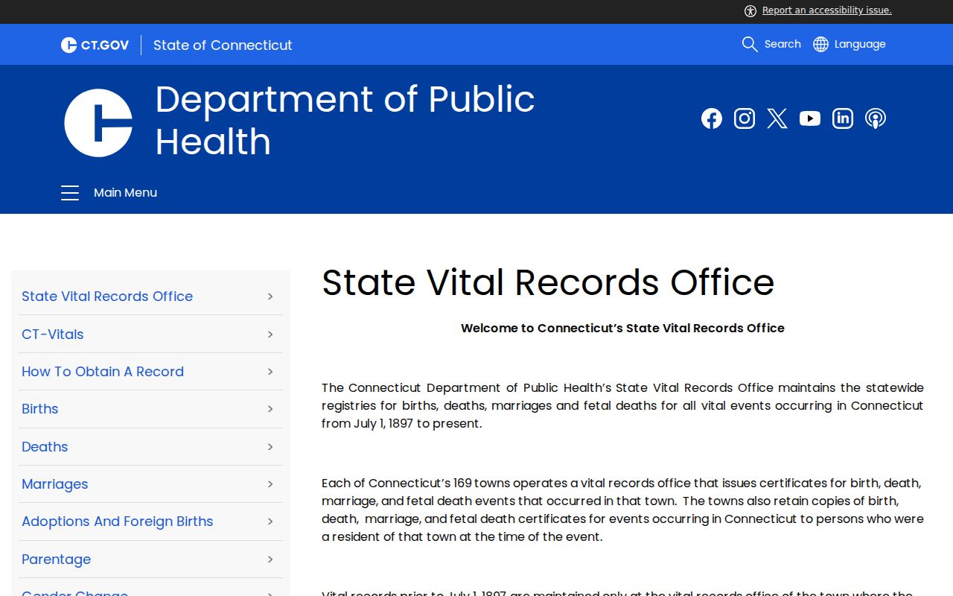Viewport: 953px width, 596px height.
Task: Open the Parentage sidebar link
Action: coord(57,559)
